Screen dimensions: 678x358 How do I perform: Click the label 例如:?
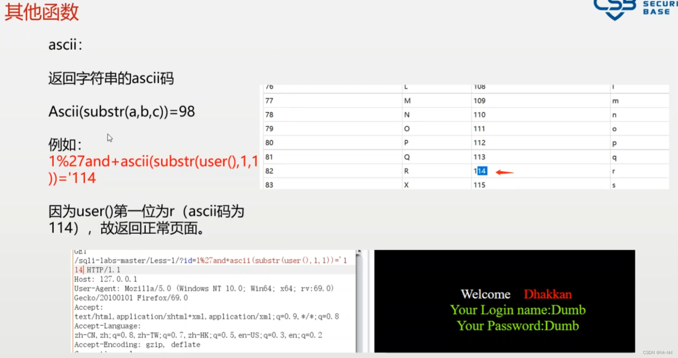click(x=65, y=145)
